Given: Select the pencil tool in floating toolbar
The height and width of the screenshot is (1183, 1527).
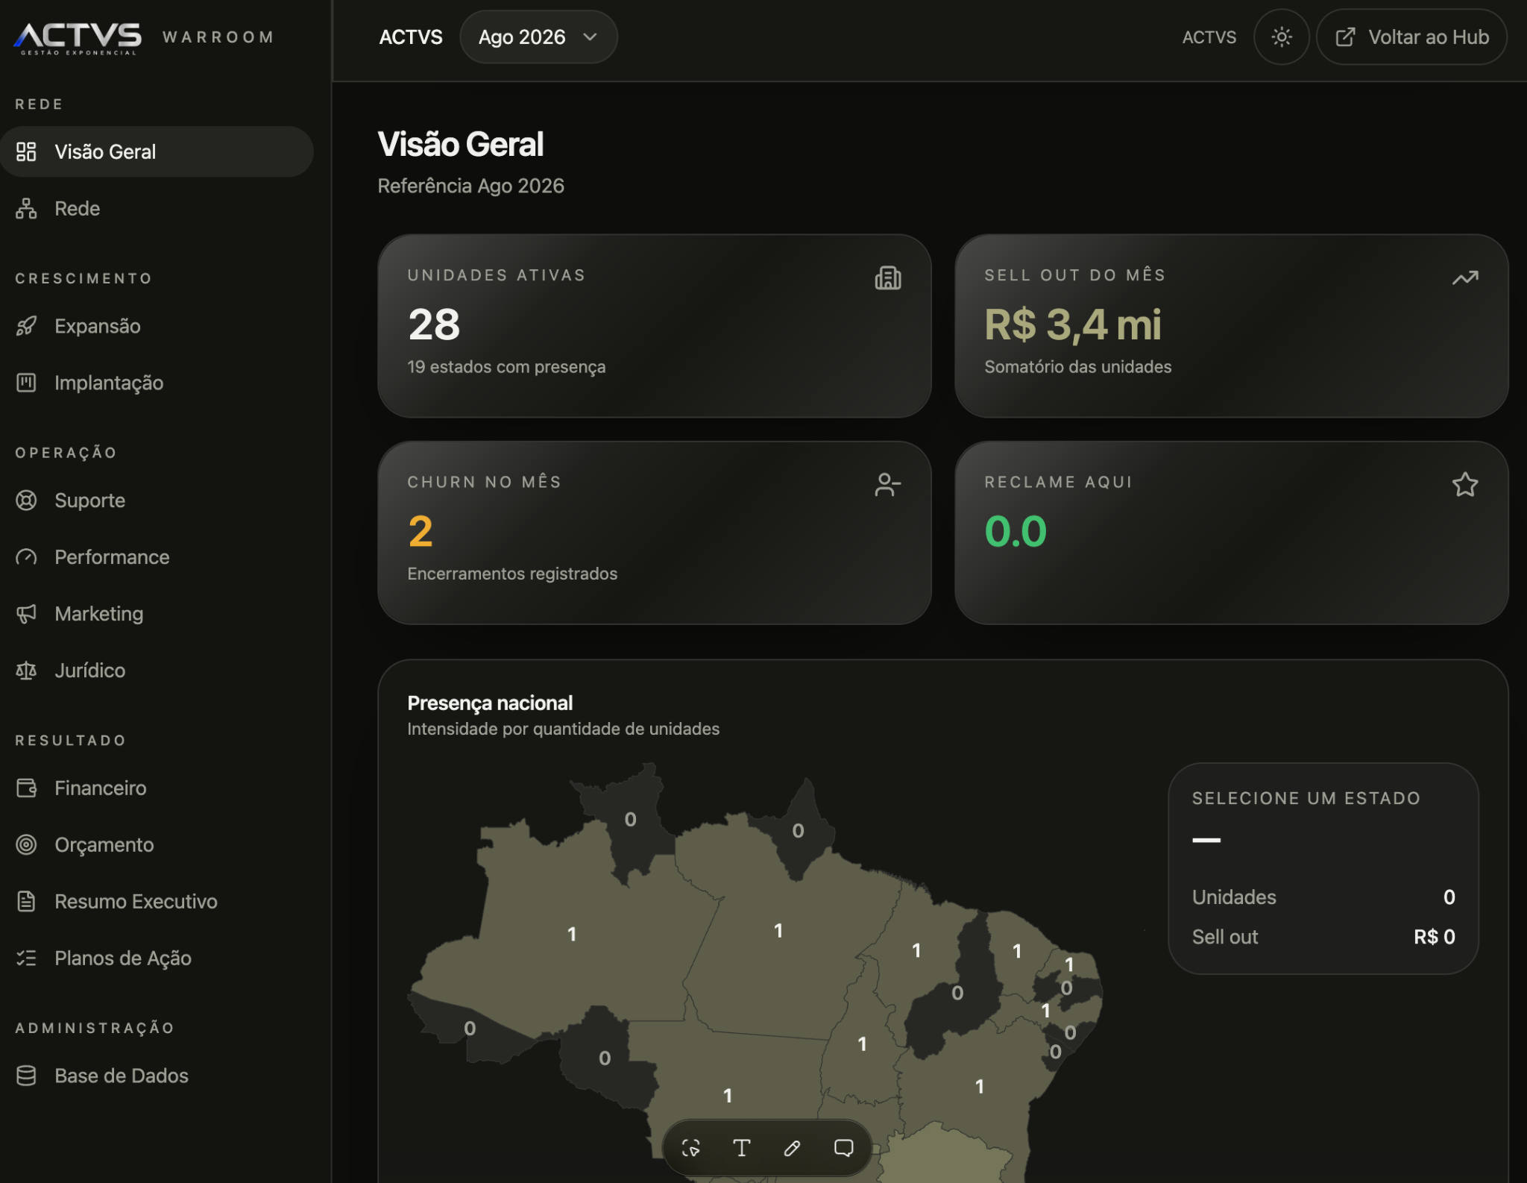Looking at the screenshot, I should point(792,1148).
